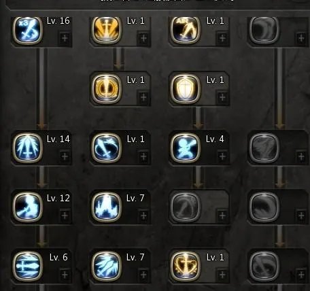The height and width of the screenshot is (291, 310).
Task: Click plus button beside Lv. 12 skill
Action: (x=65, y=216)
